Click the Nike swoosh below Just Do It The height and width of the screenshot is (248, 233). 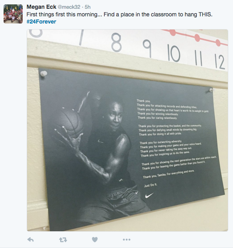(x=149, y=195)
